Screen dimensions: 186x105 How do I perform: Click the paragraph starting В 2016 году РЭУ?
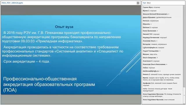tap(61, 37)
